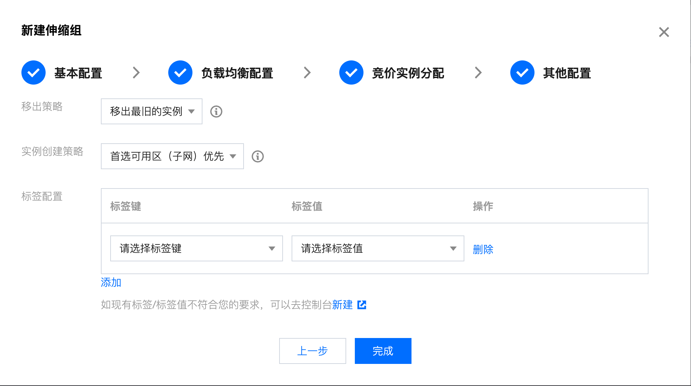Open 移出最旧的实例 policy dropdown

(151, 112)
